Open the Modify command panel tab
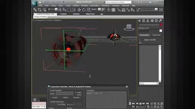The width and height of the screenshot is (195, 109). pyautogui.click(x=144, y=21)
